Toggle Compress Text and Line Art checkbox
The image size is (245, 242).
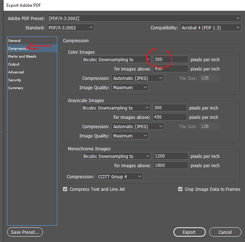tap(65, 189)
